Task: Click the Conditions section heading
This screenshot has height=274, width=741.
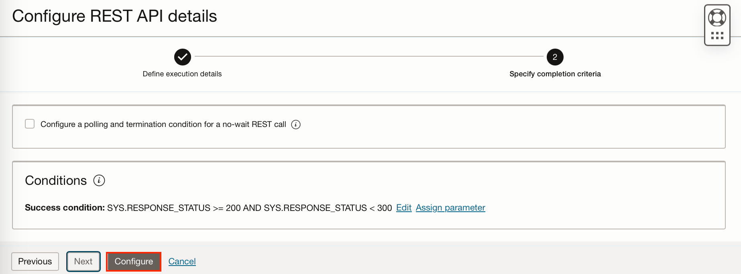Action: (x=56, y=180)
